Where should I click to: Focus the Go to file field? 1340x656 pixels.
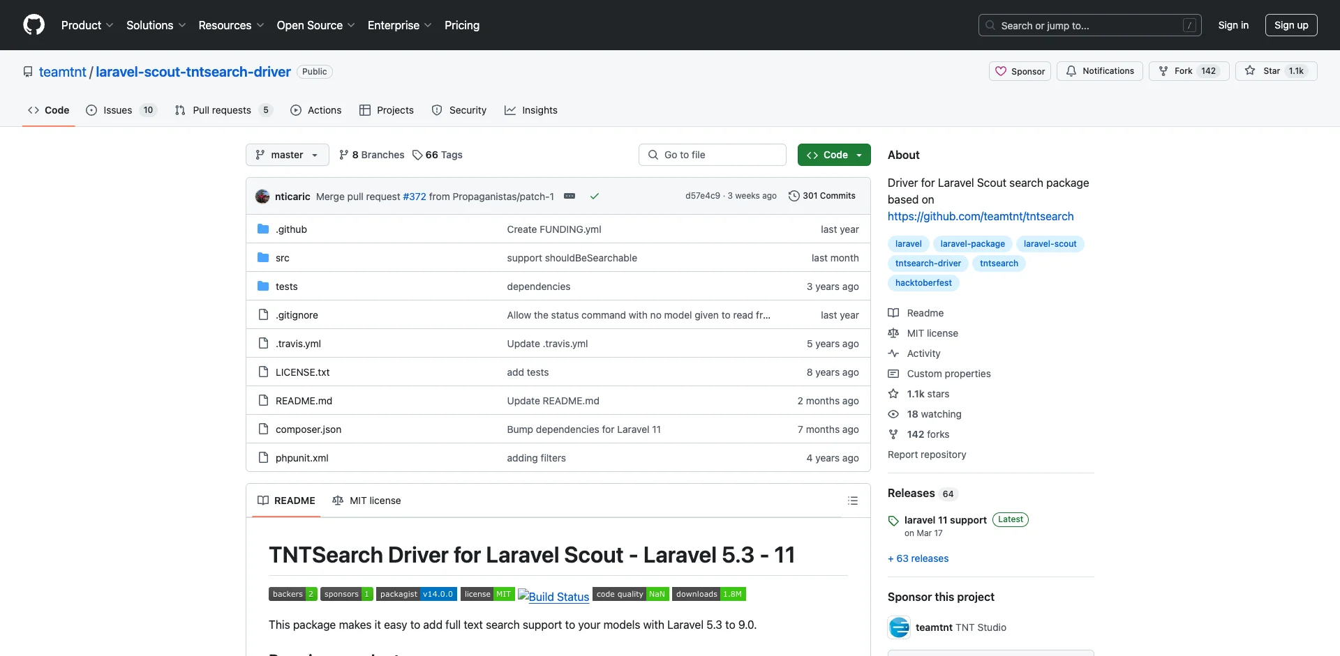(x=712, y=155)
